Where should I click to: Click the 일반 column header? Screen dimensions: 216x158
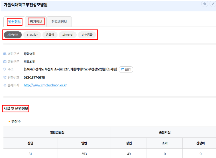coord(84,143)
